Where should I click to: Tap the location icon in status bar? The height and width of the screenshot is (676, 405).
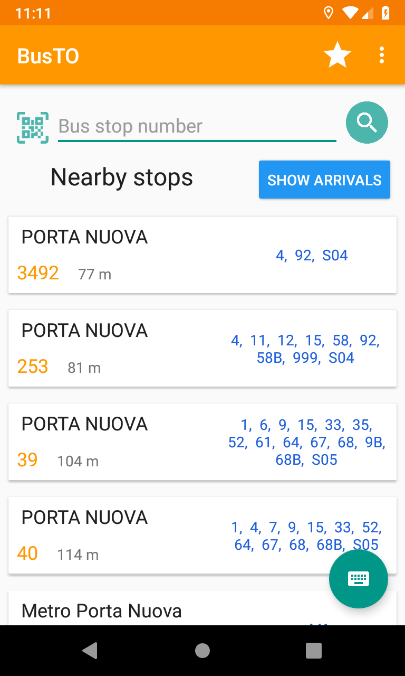point(329,13)
